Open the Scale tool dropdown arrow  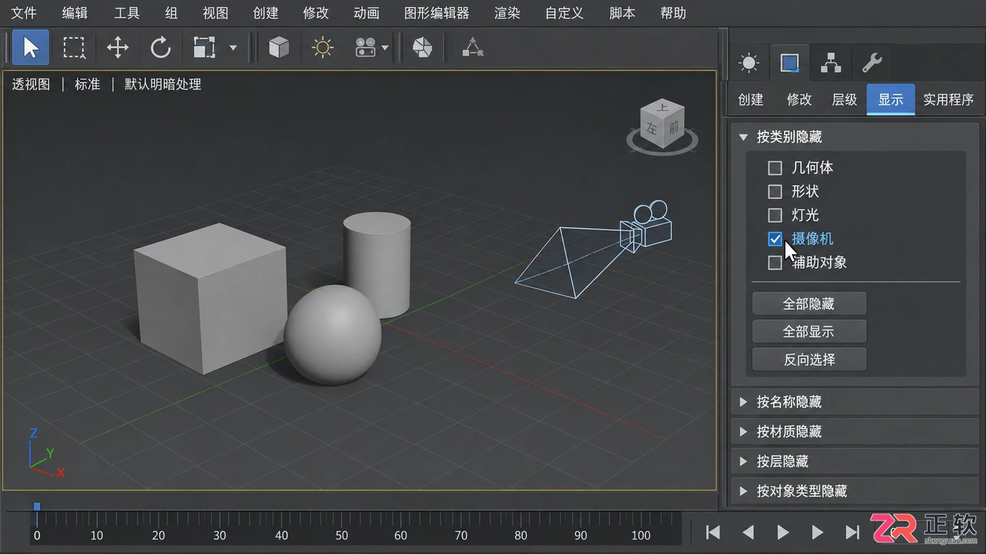pos(233,48)
